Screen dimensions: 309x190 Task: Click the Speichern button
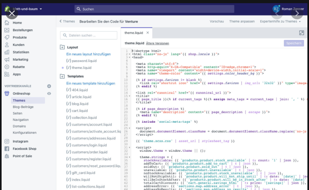point(294,43)
